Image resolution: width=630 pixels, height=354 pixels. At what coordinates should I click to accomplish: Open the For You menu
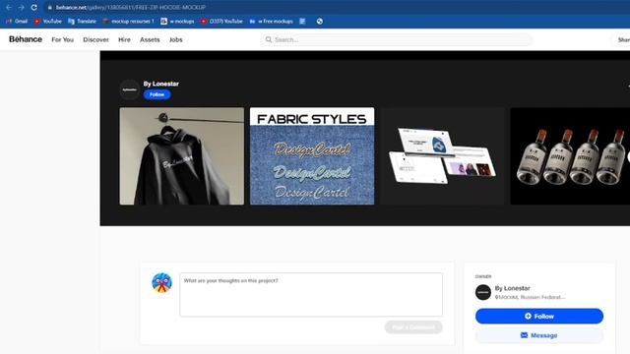click(63, 39)
